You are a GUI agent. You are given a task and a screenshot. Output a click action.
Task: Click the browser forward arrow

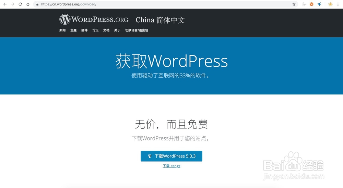point(13,4)
